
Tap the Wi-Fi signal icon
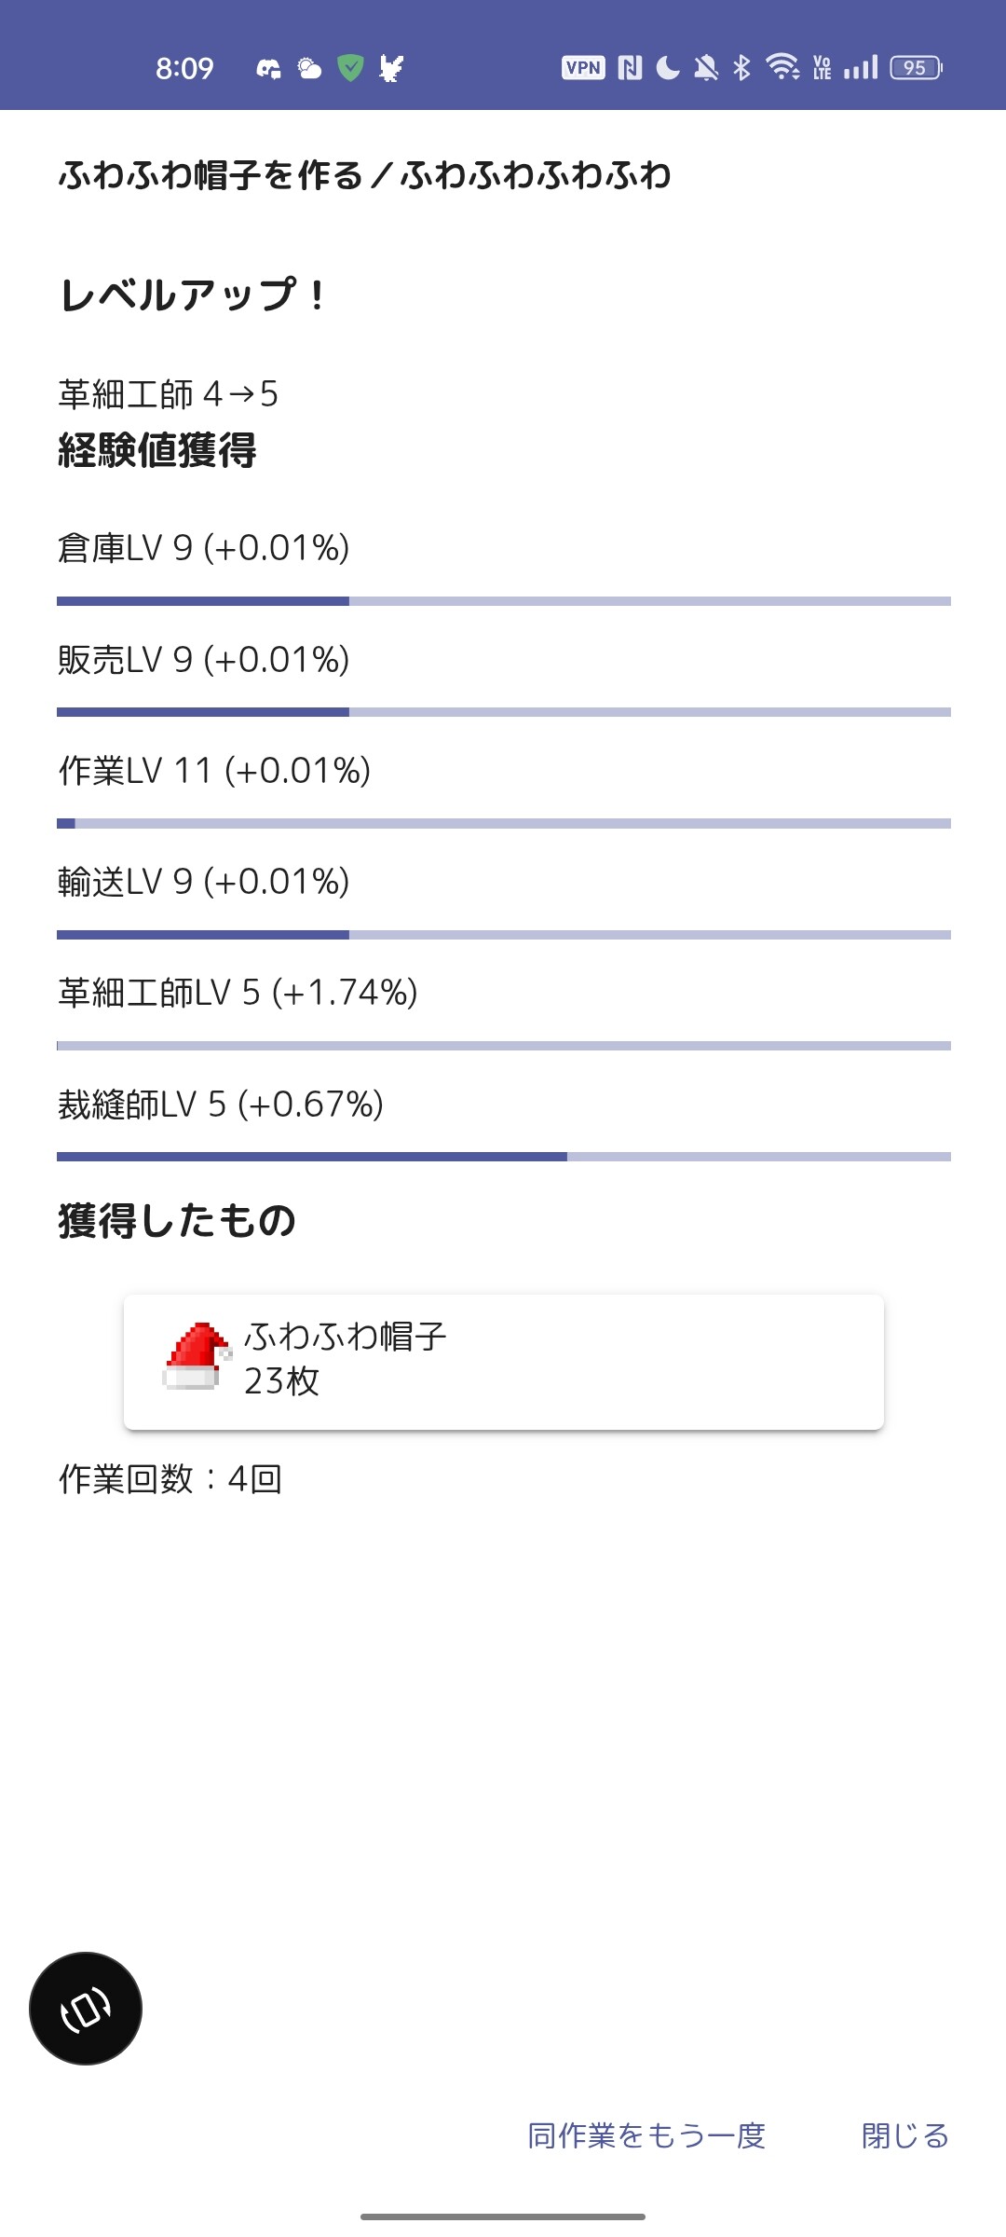click(x=782, y=67)
